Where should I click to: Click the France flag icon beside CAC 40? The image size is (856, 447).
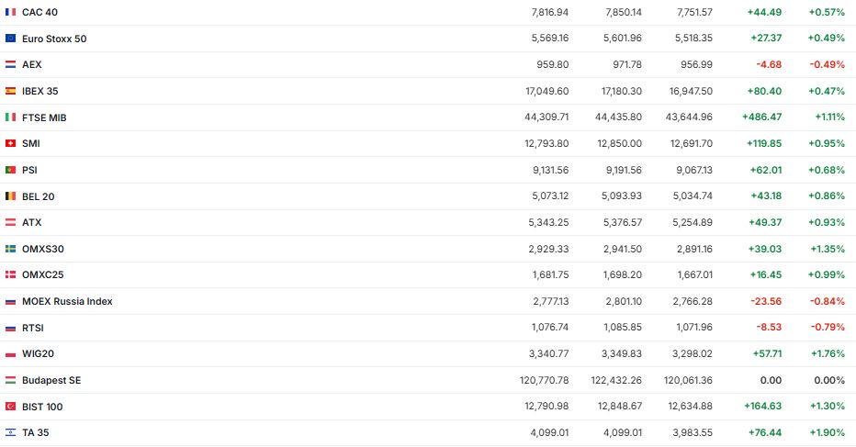pyautogui.click(x=10, y=12)
